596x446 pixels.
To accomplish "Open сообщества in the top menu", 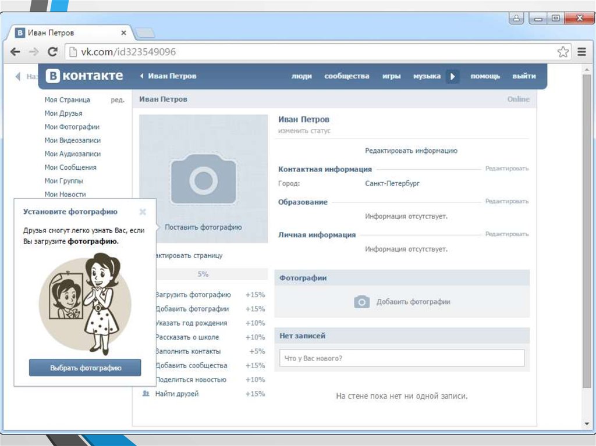I will (347, 76).
